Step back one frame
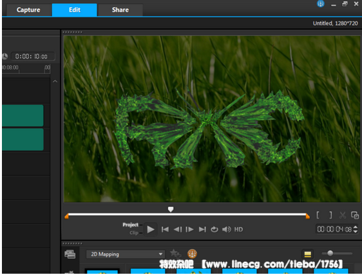The image size is (362, 275). click(178, 229)
